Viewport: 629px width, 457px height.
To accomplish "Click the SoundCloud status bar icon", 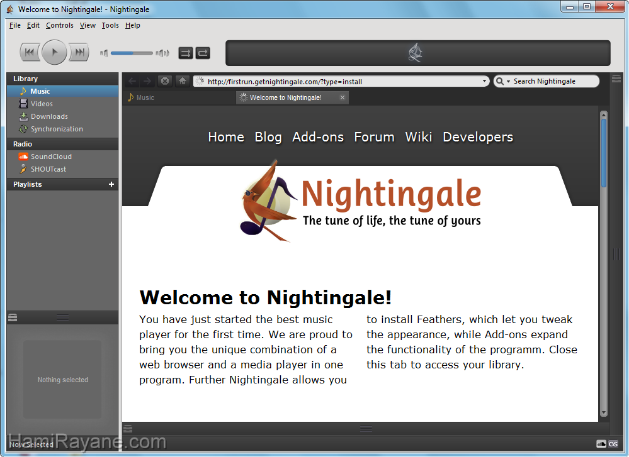I will tap(601, 444).
